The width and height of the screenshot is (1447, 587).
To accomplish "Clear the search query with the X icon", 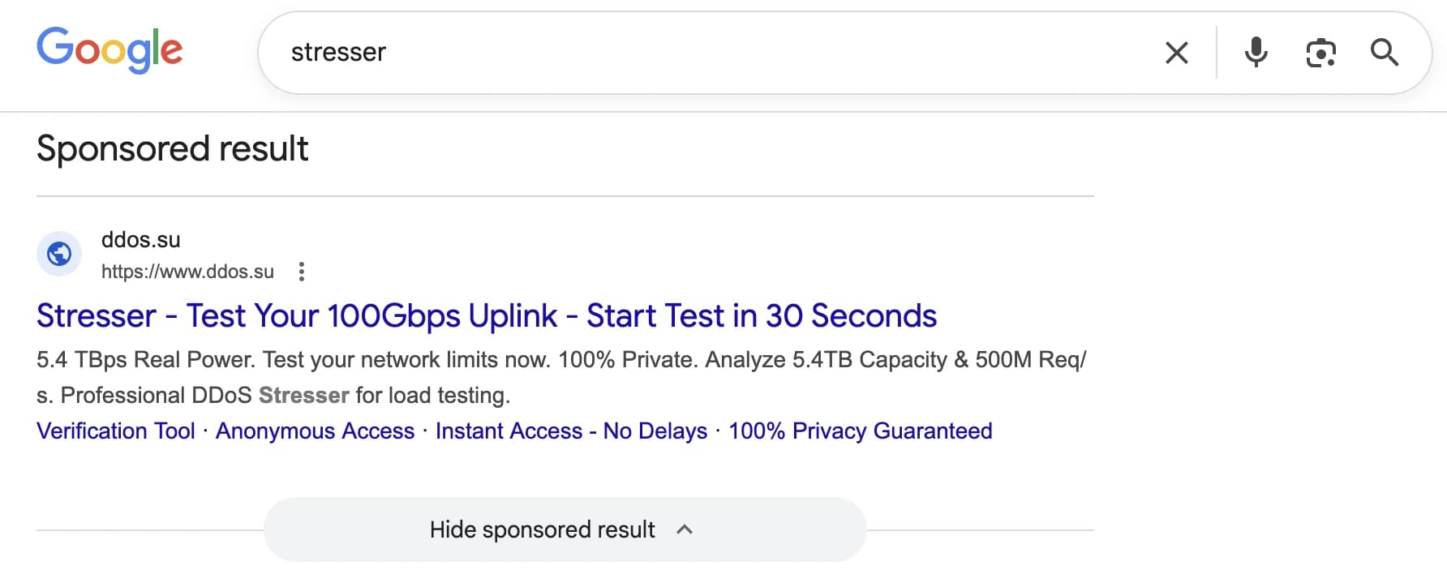I will pyautogui.click(x=1175, y=52).
